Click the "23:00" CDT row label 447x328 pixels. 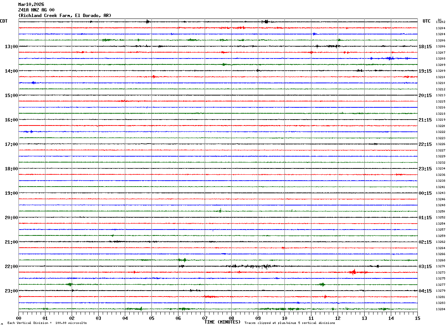click(x=11, y=291)
